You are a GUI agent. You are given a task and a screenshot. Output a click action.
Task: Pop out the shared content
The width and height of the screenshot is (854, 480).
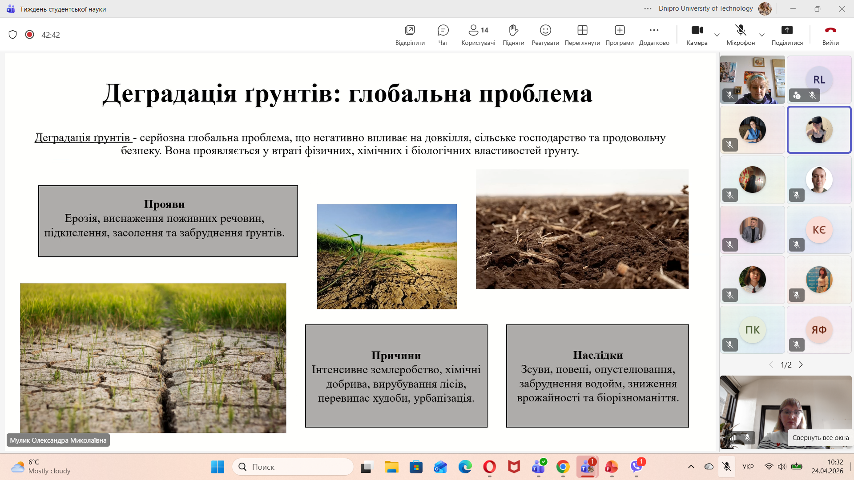[410, 35]
